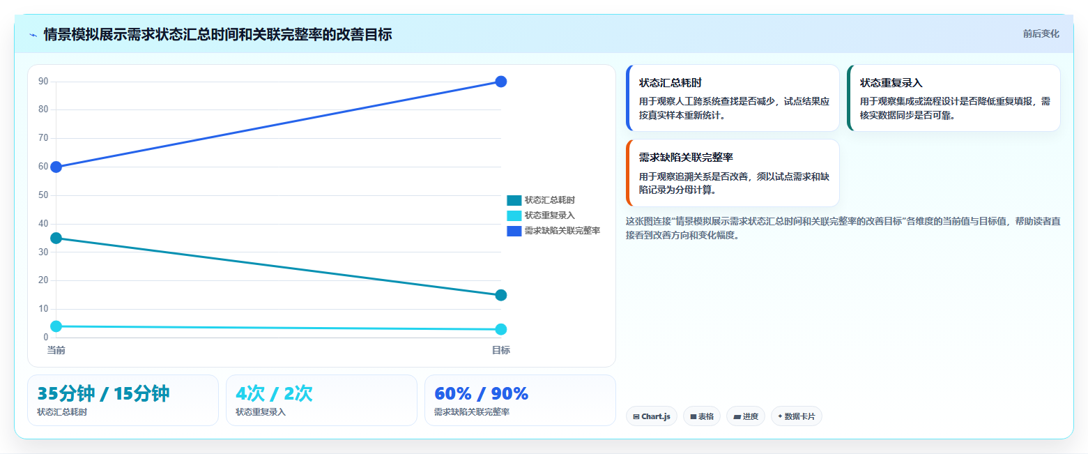This screenshot has width=1088, height=454.
Task: Click the header title 情景模拟展示需求状态汇总时间
Action: 217,34
